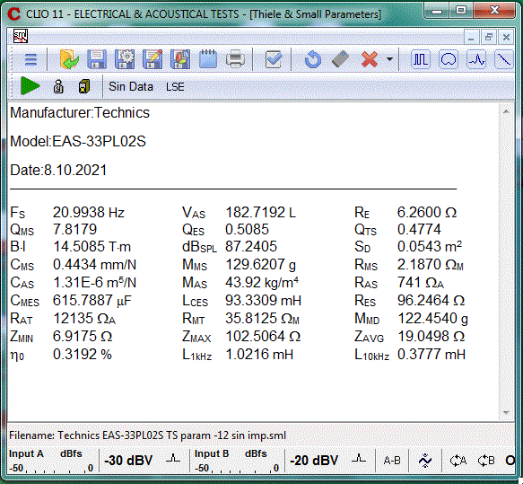Image resolution: width=523 pixels, height=484 pixels.
Task: Click the added-mass weight icon
Action: point(58,86)
